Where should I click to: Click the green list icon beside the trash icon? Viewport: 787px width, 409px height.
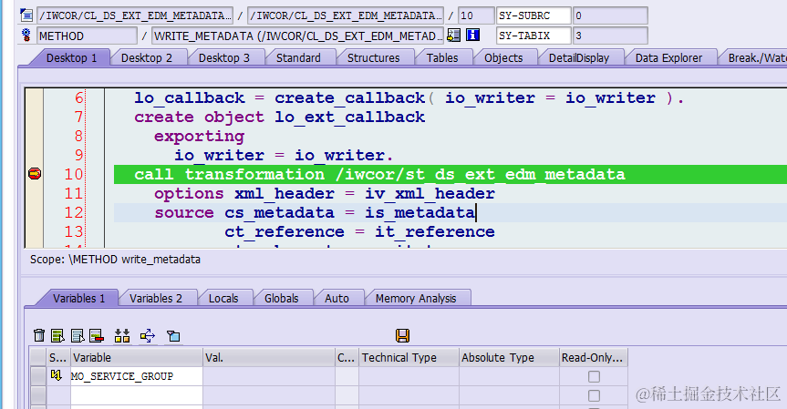[57, 335]
